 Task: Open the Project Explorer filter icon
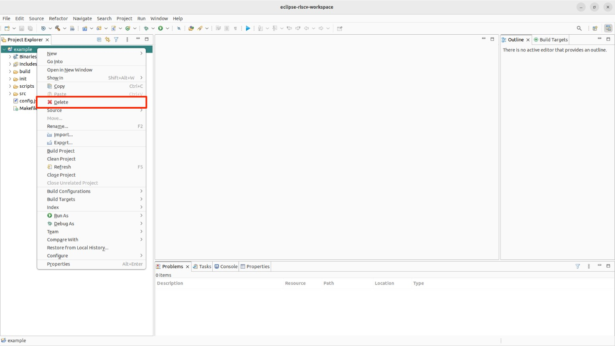point(116,39)
